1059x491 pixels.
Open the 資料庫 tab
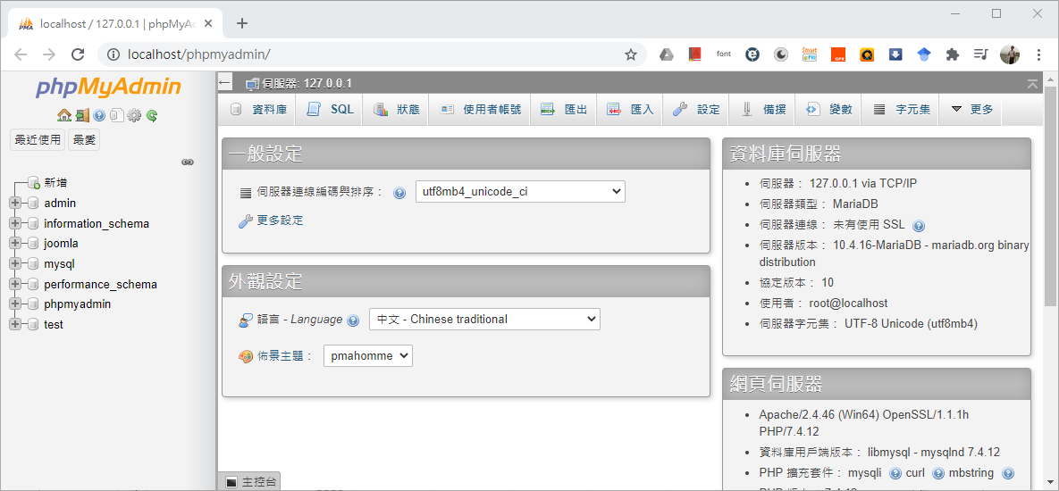(x=258, y=109)
